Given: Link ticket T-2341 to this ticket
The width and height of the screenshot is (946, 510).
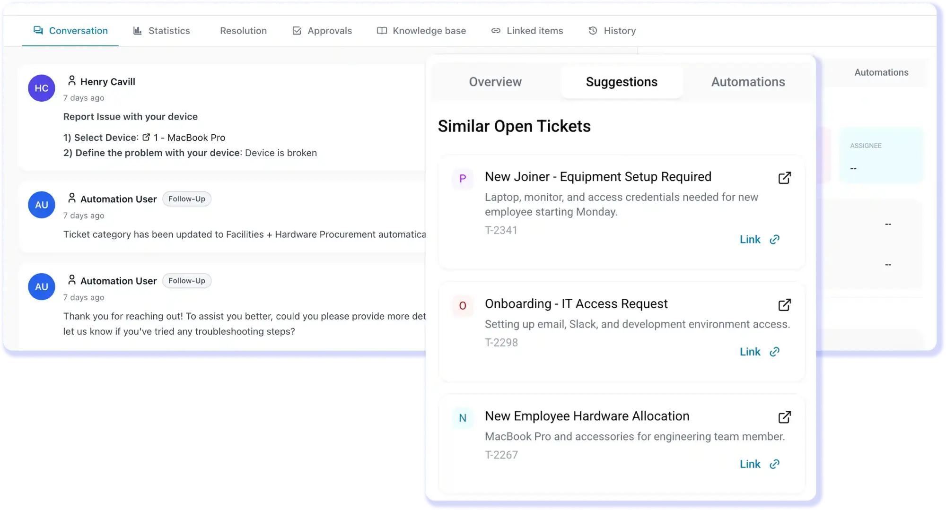Looking at the screenshot, I should 760,240.
